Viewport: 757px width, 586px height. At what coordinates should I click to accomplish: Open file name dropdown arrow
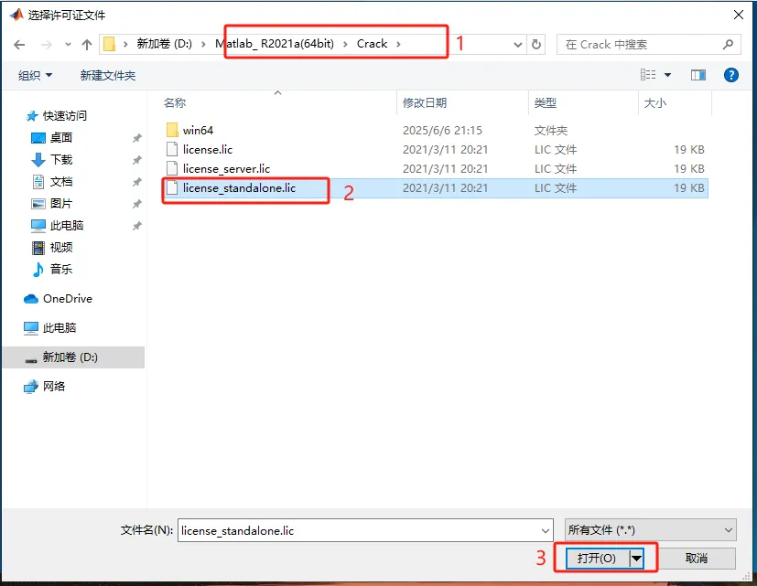[546, 530]
